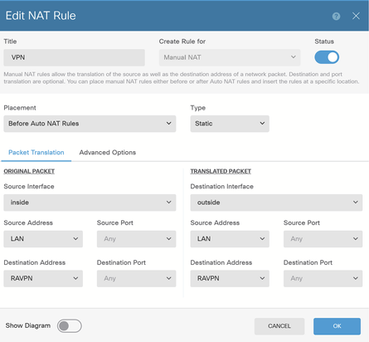Select the Packet Translation tab

(36, 153)
